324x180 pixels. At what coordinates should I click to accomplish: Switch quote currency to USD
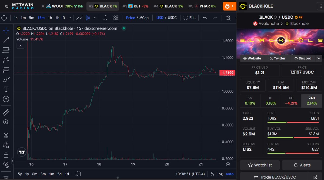[x=160, y=18]
